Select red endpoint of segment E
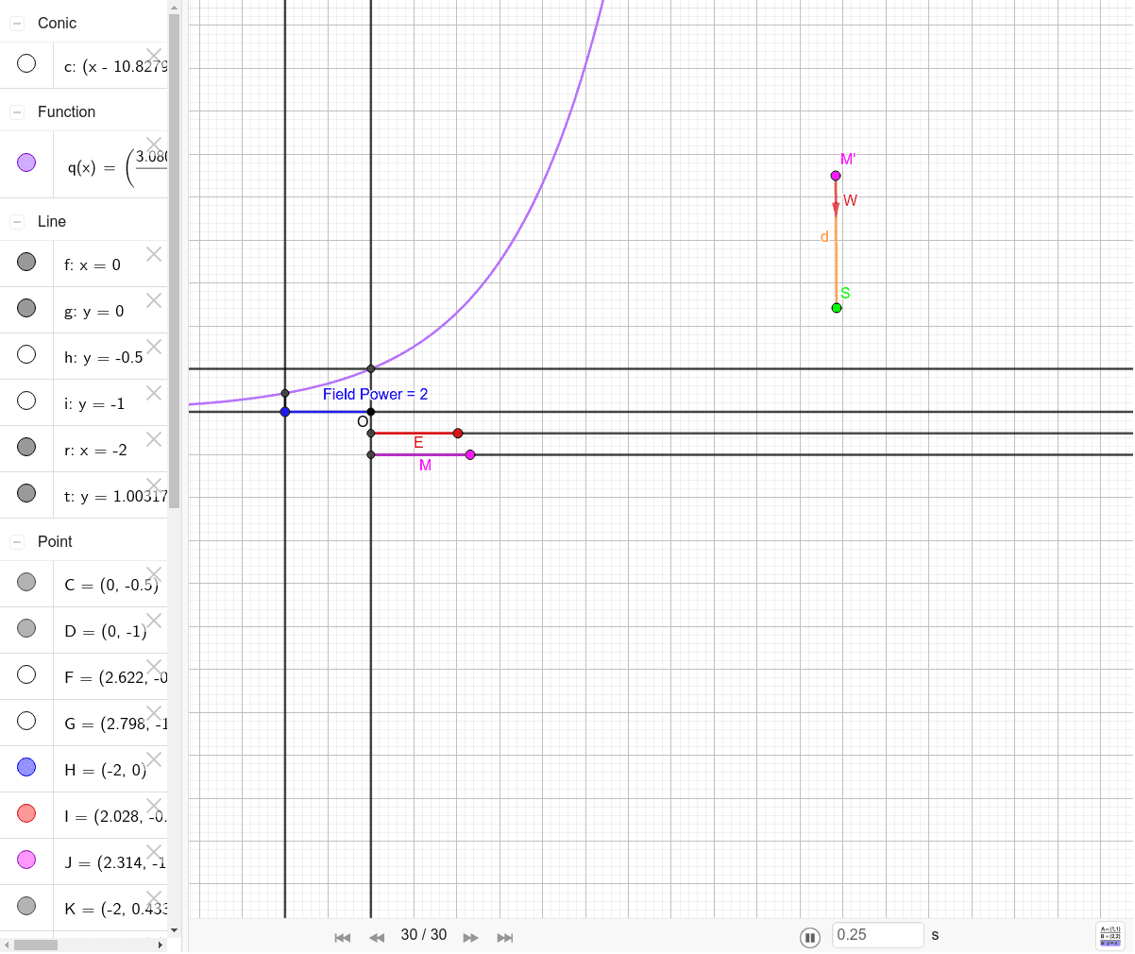The image size is (1135, 954). click(x=458, y=434)
